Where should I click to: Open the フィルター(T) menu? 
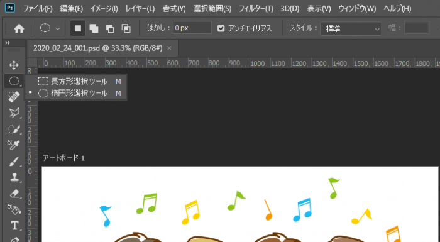[256, 9]
